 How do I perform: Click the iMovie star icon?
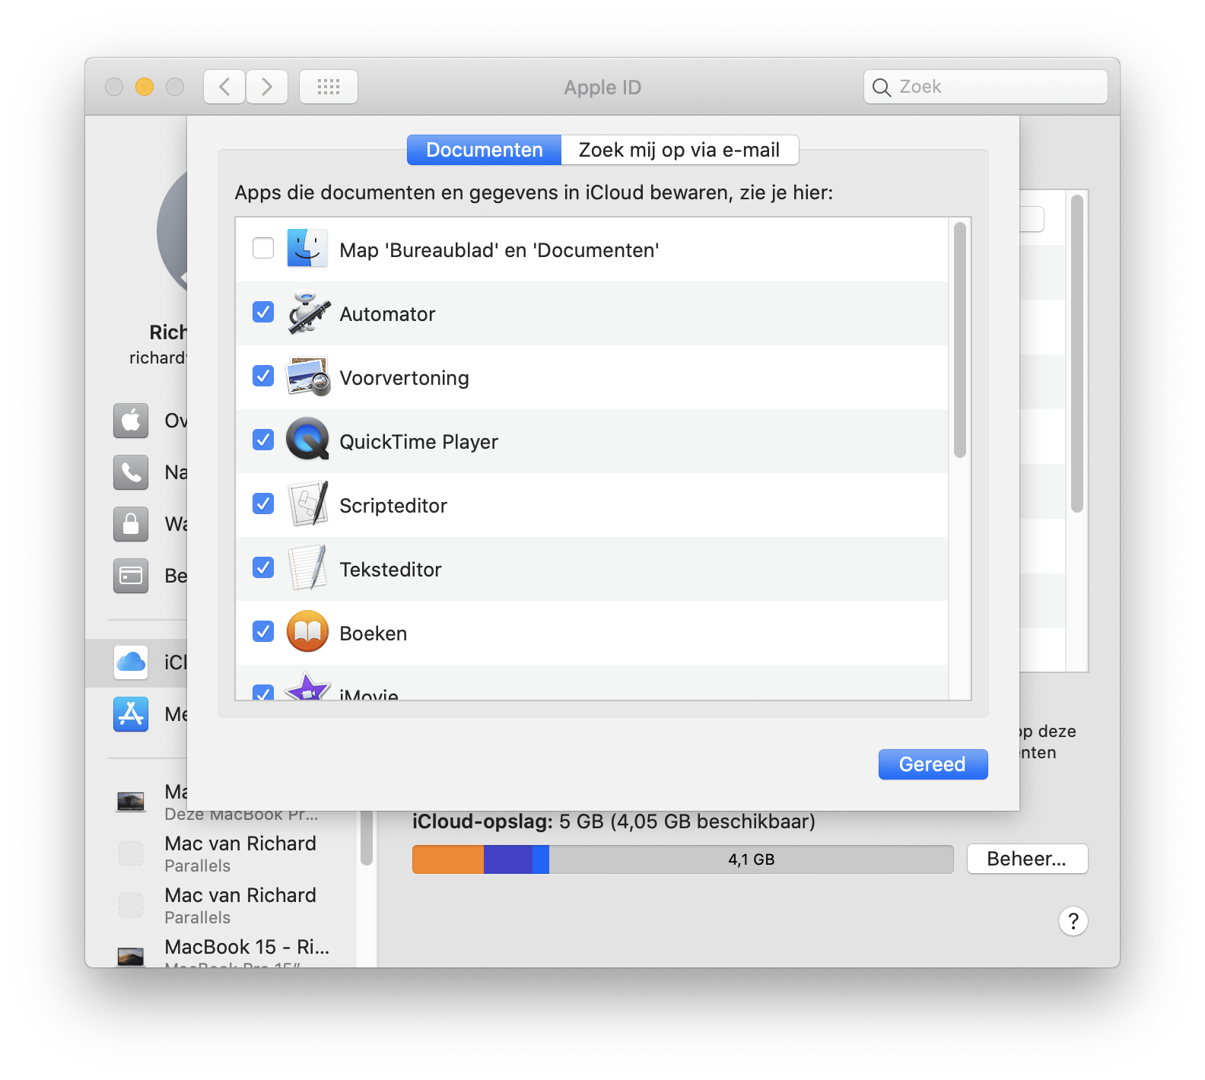point(307,687)
